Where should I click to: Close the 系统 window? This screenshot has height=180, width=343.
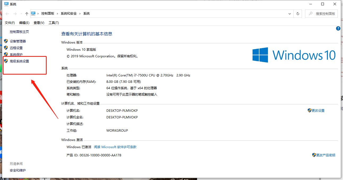(x=335, y=4)
